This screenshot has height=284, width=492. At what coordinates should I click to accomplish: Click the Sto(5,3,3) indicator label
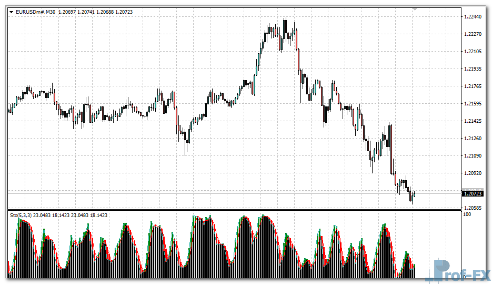[21, 215]
